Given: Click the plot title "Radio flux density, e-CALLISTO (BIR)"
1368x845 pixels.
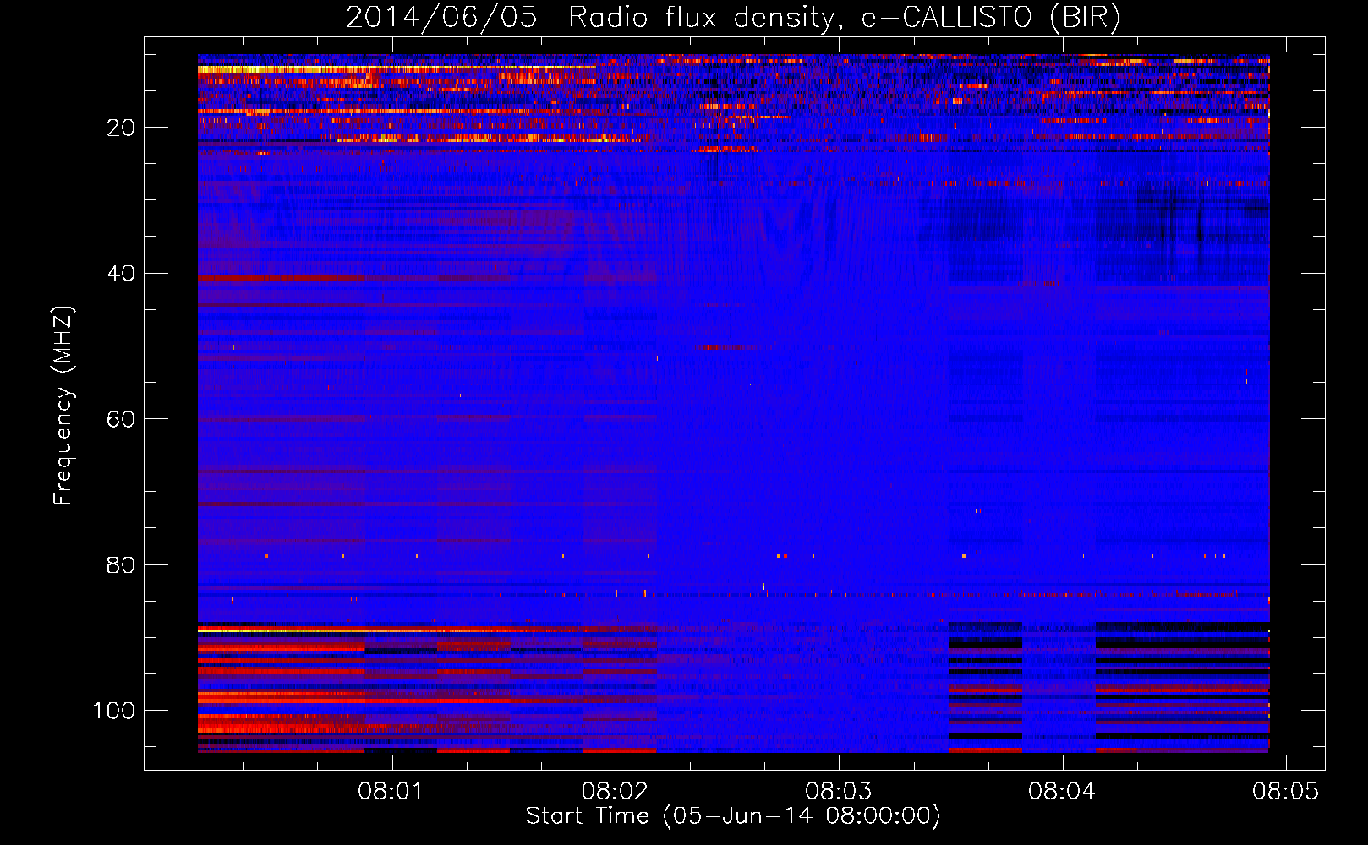Looking at the screenshot, I should tap(844, 17).
